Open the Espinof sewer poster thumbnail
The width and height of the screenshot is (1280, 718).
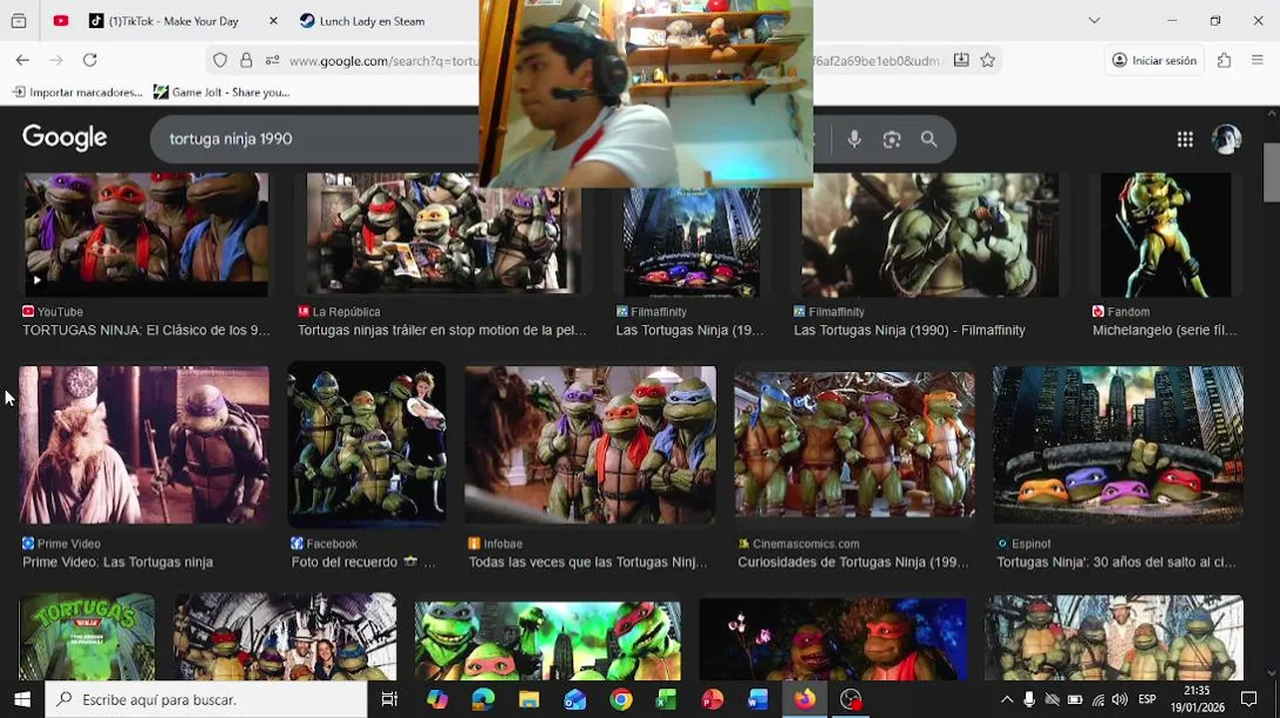1118,445
